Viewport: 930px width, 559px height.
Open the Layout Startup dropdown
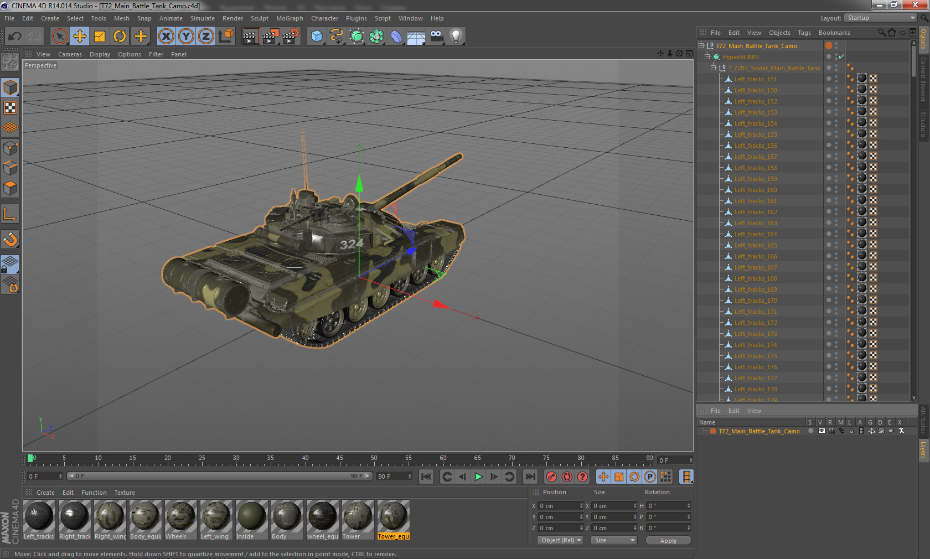881,18
